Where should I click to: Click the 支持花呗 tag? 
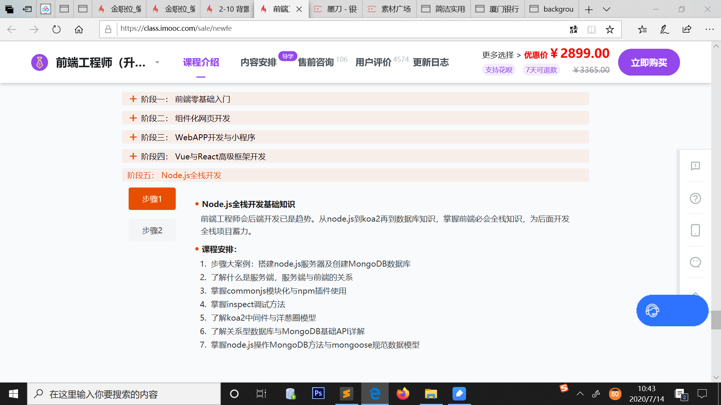point(499,70)
